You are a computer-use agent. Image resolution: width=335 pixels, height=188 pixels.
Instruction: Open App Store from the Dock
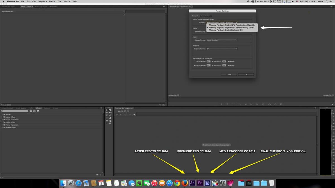click(169, 183)
